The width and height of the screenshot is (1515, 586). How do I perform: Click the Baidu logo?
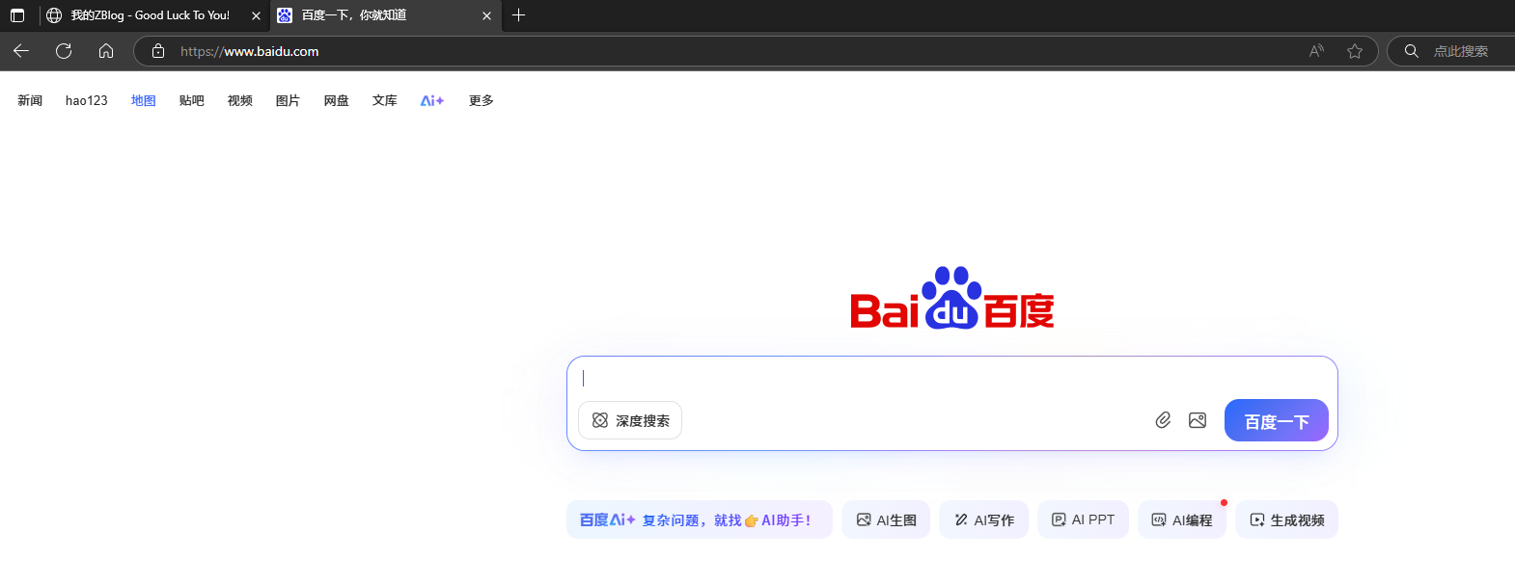[x=952, y=298]
